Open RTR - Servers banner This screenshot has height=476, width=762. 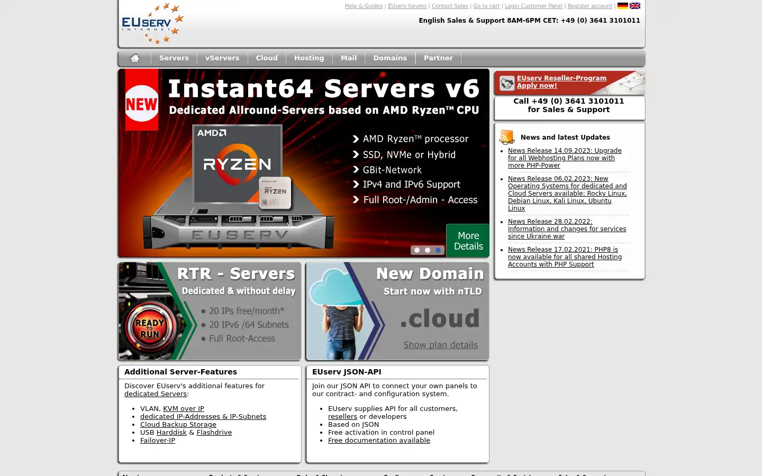tap(210, 311)
